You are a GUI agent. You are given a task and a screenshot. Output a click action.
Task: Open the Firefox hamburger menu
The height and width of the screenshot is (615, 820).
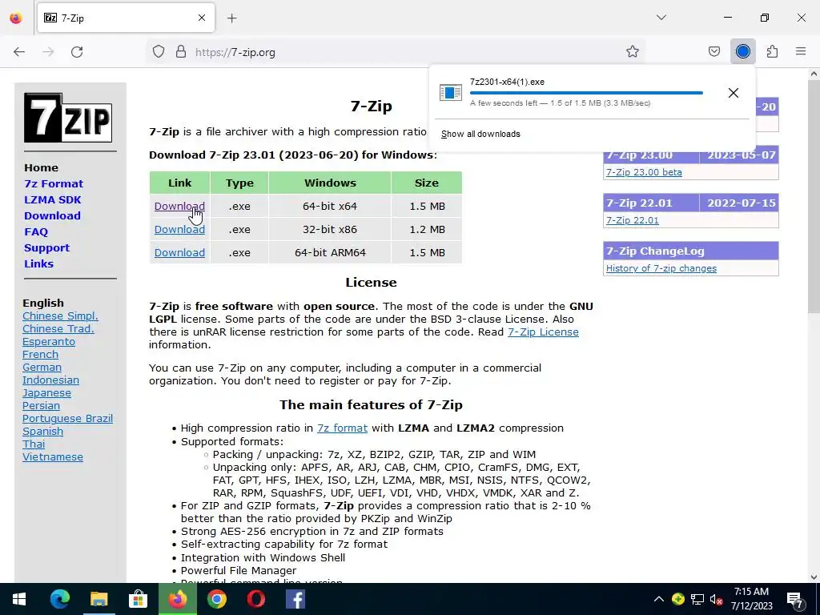click(801, 52)
